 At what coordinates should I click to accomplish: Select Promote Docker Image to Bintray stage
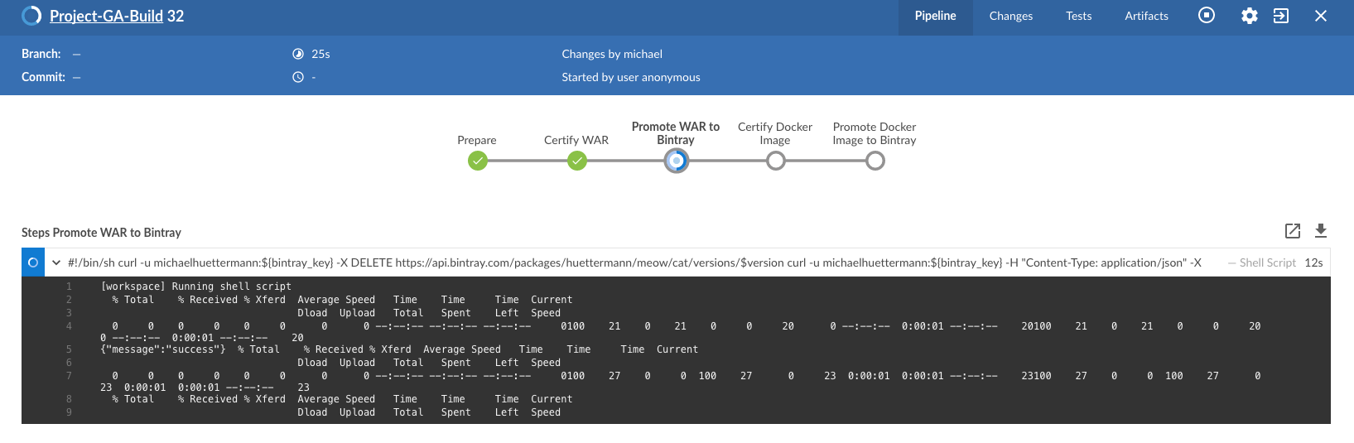tap(875, 161)
